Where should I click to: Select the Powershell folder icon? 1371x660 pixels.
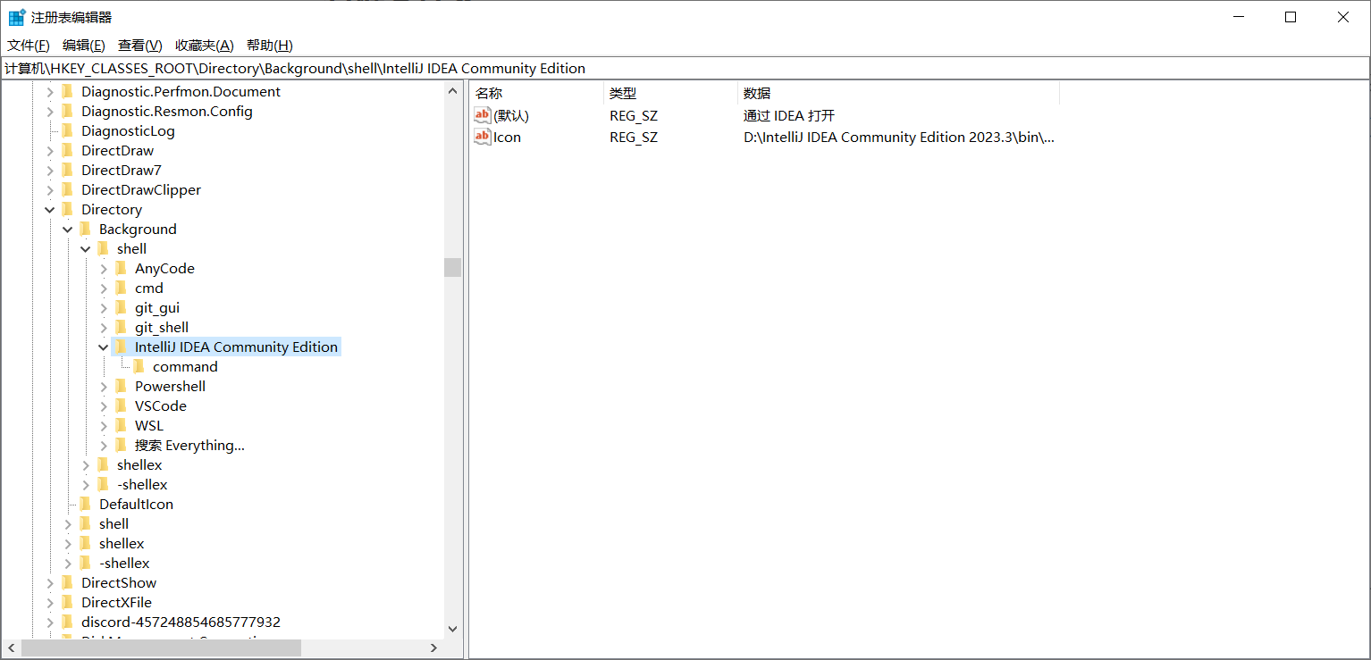click(x=122, y=386)
